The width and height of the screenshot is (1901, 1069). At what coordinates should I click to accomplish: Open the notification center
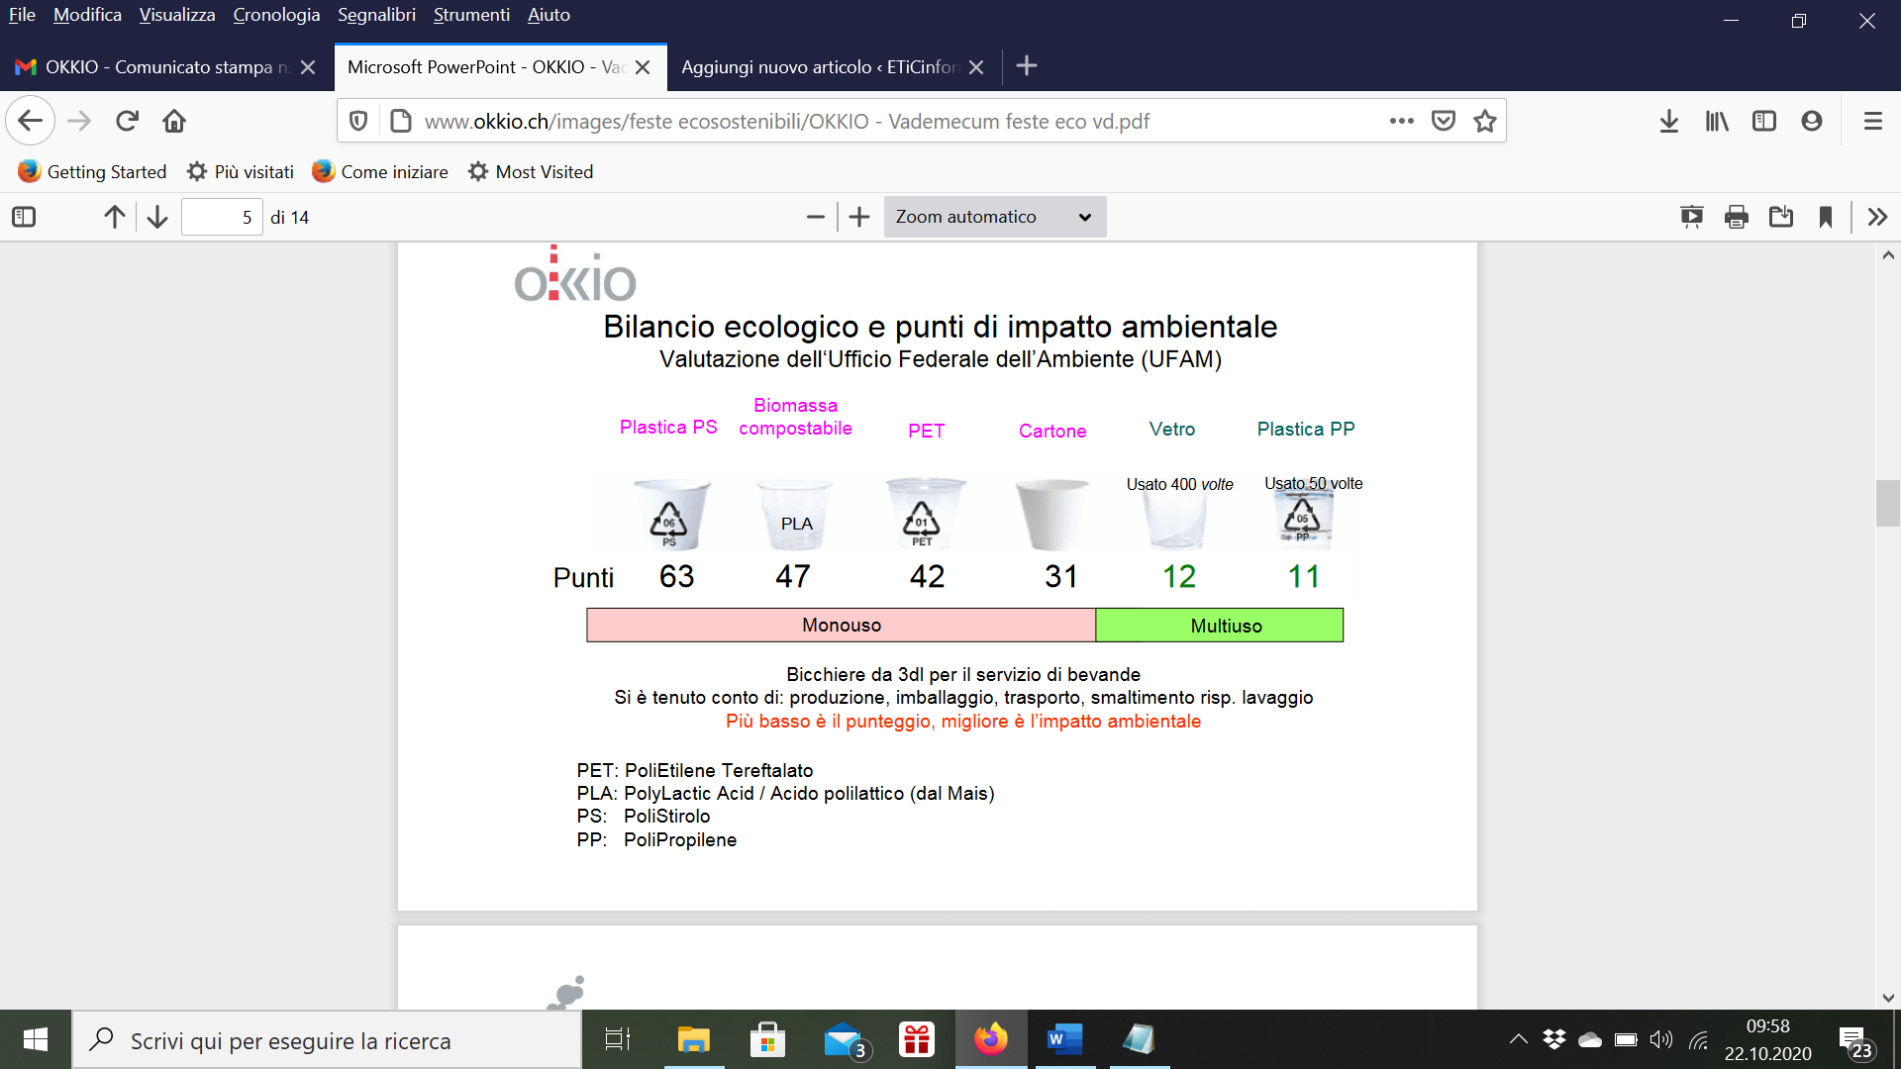1855,1041
